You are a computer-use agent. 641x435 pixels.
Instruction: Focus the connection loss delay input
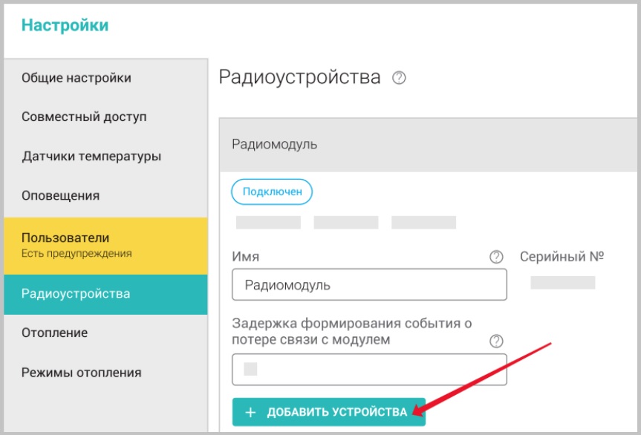pyautogui.click(x=369, y=369)
